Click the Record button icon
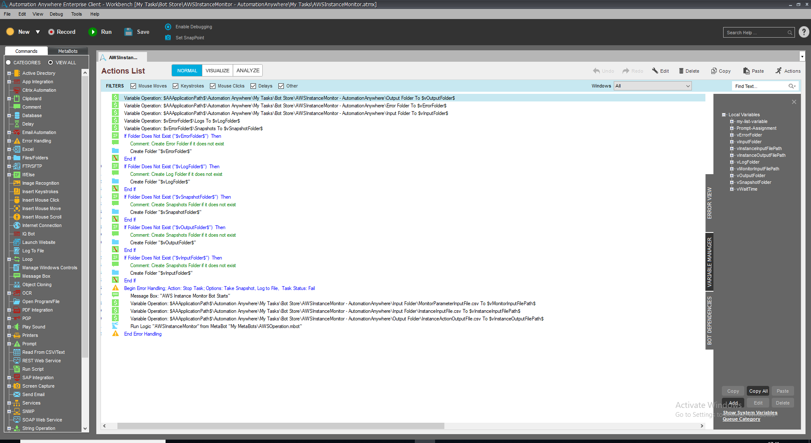This screenshot has width=811, height=443. click(x=51, y=32)
